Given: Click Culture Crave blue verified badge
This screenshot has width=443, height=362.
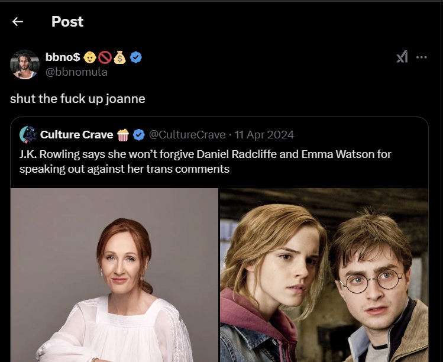Looking at the screenshot, I should [x=139, y=135].
